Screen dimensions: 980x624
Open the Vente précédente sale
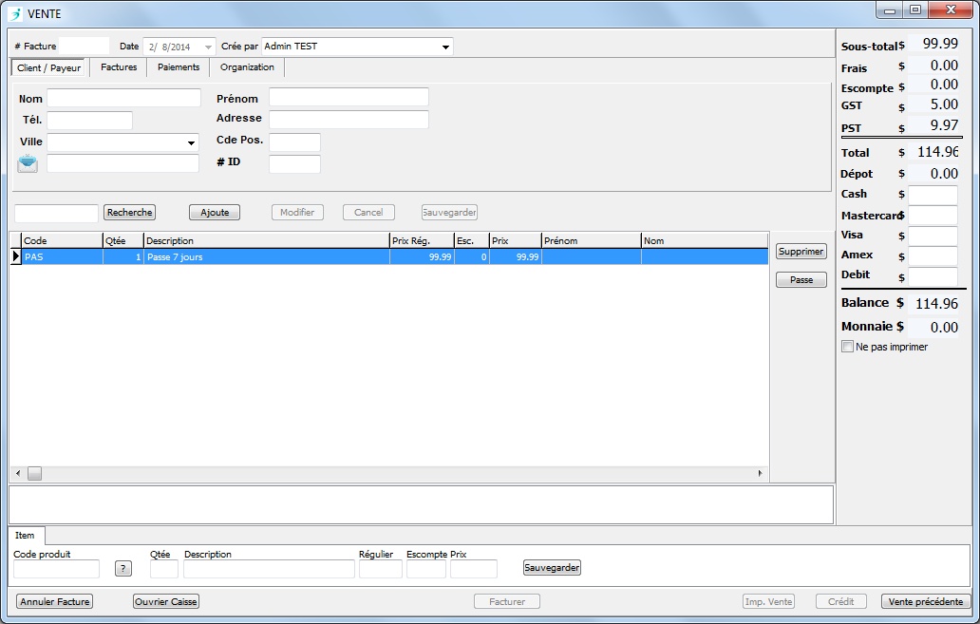point(926,601)
